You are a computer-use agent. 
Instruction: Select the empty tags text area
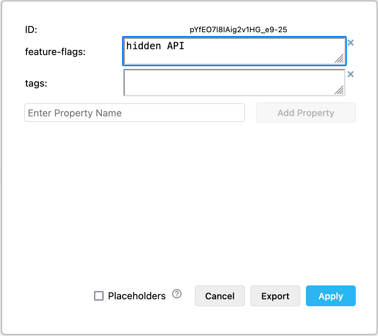tap(234, 82)
